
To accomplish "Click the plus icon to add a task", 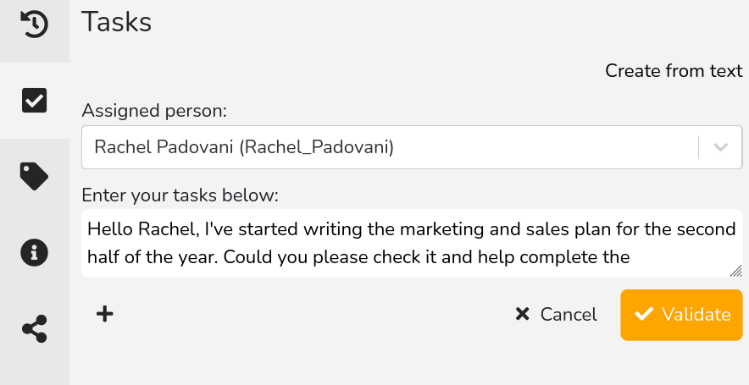I will coord(104,315).
